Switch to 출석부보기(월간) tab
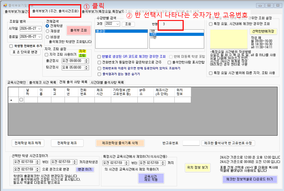This screenshot has width=284, height=191. click(x=17, y=12)
